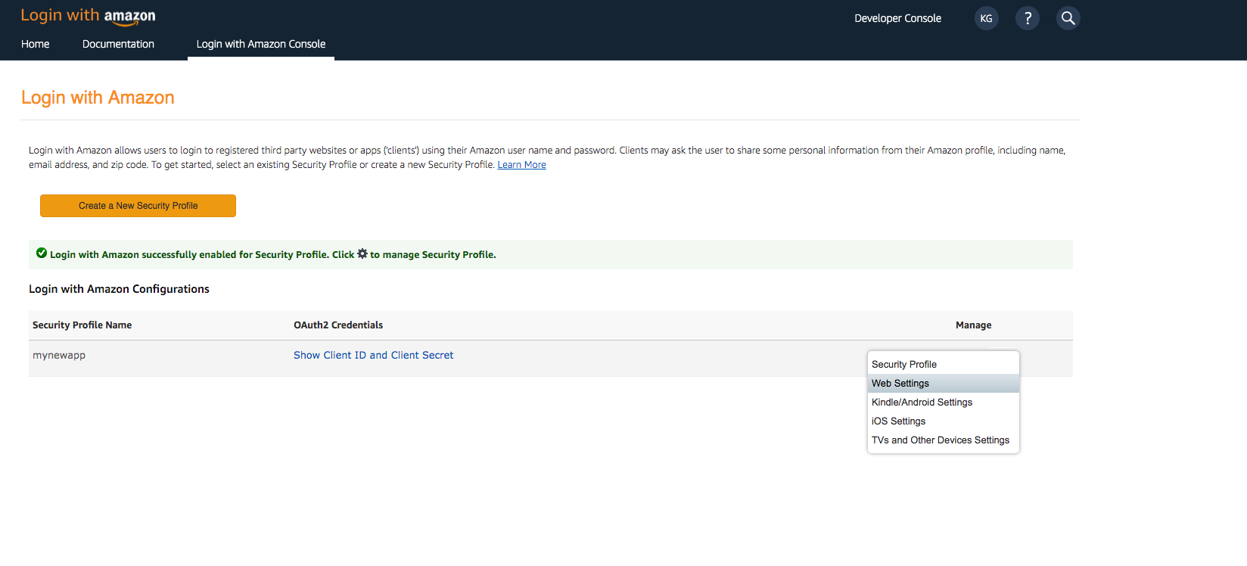Pick Kindle/Android Settings menu entry
1247x566 pixels.
(944, 402)
